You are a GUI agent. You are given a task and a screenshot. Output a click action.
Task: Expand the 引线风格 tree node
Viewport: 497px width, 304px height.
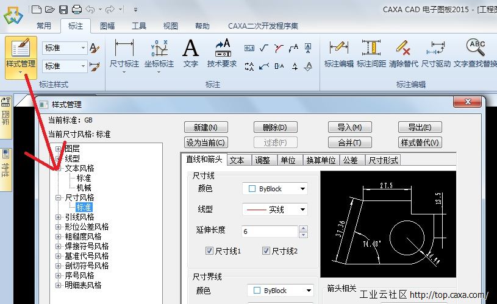[x=59, y=217]
